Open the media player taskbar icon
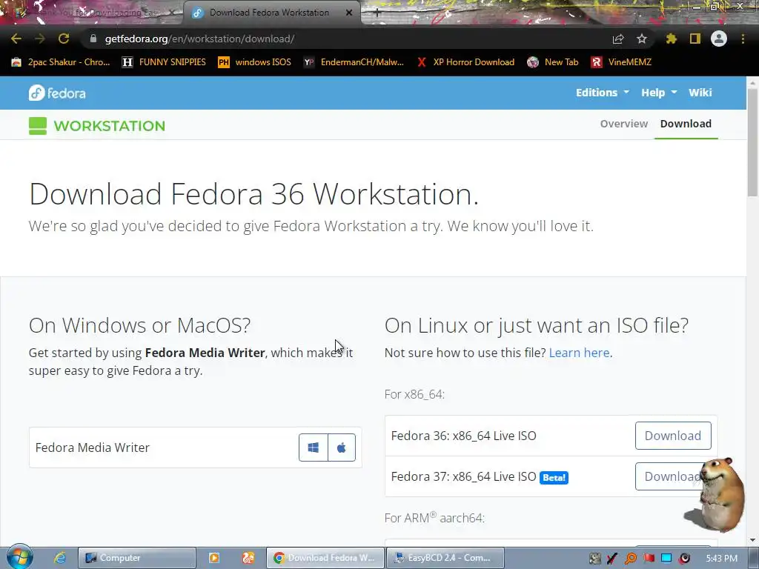The width and height of the screenshot is (759, 569). (214, 558)
